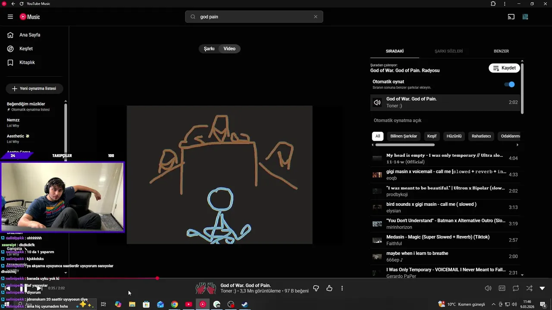The height and width of the screenshot is (310, 552).
Task: Open Task View on taskbar
Action: [x=103, y=304]
